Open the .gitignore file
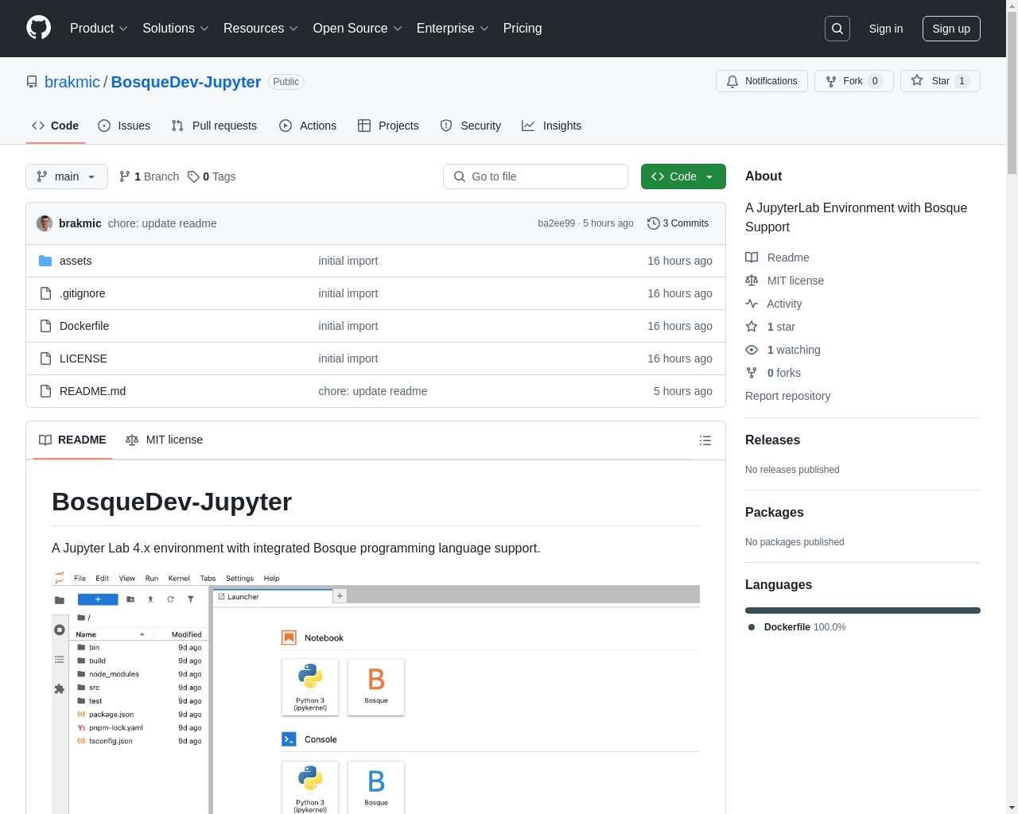The width and height of the screenshot is (1018, 814). click(x=83, y=293)
